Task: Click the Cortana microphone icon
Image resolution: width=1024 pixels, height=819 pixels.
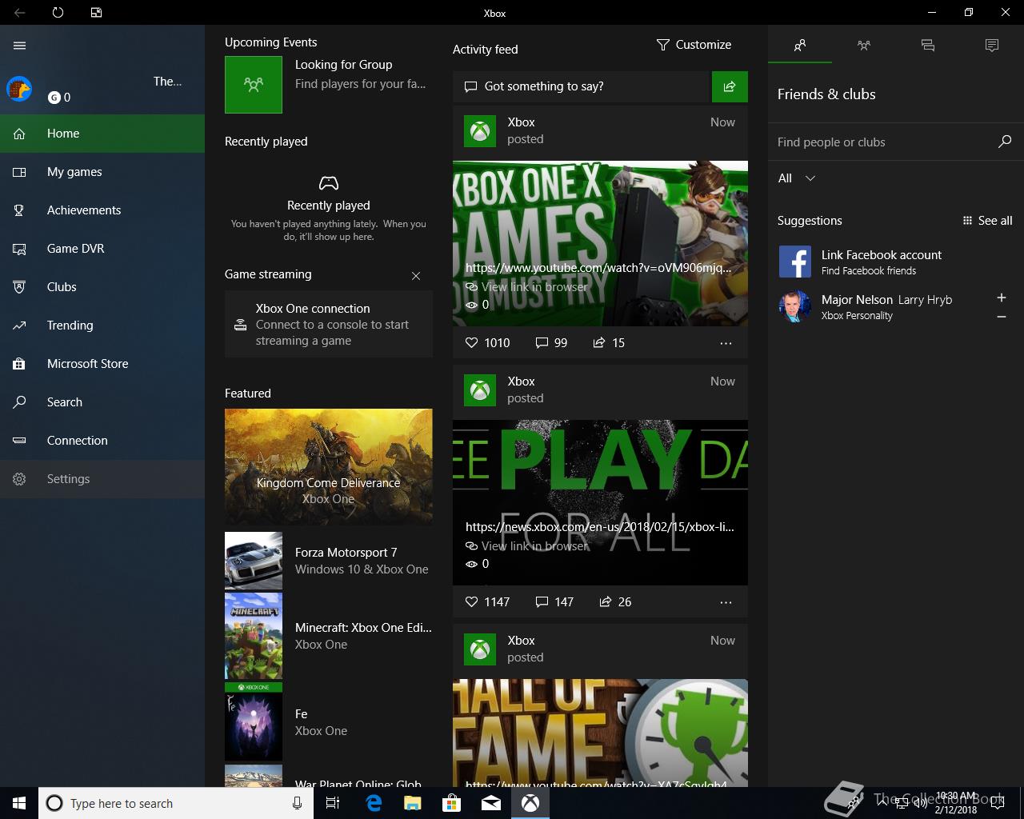Action: pyautogui.click(x=297, y=803)
